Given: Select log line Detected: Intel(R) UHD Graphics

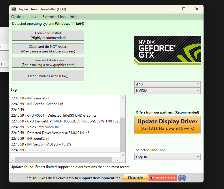Looking at the screenshot, I should [65, 116].
